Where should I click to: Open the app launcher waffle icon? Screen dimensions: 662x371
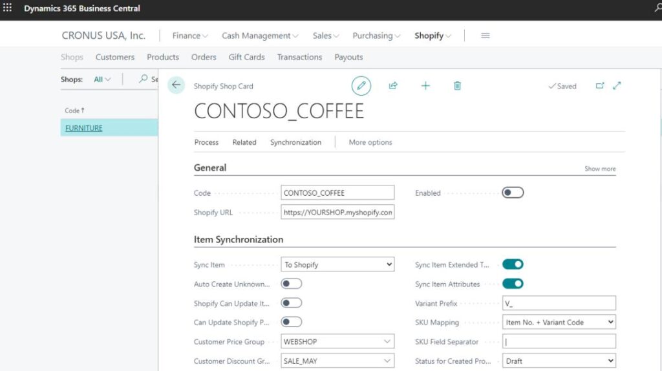tap(8, 8)
